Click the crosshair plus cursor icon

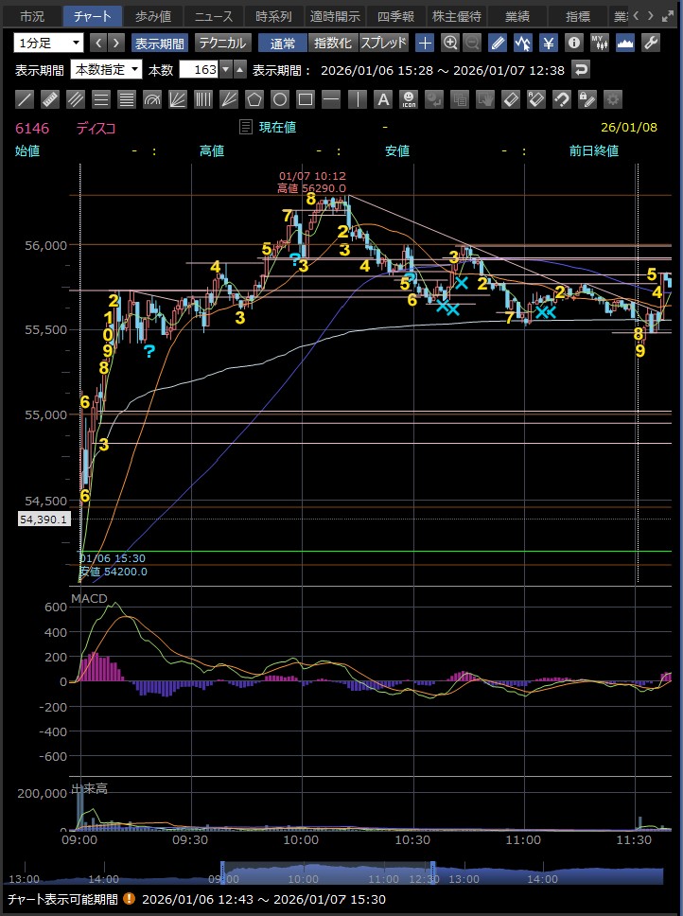pyautogui.click(x=426, y=43)
